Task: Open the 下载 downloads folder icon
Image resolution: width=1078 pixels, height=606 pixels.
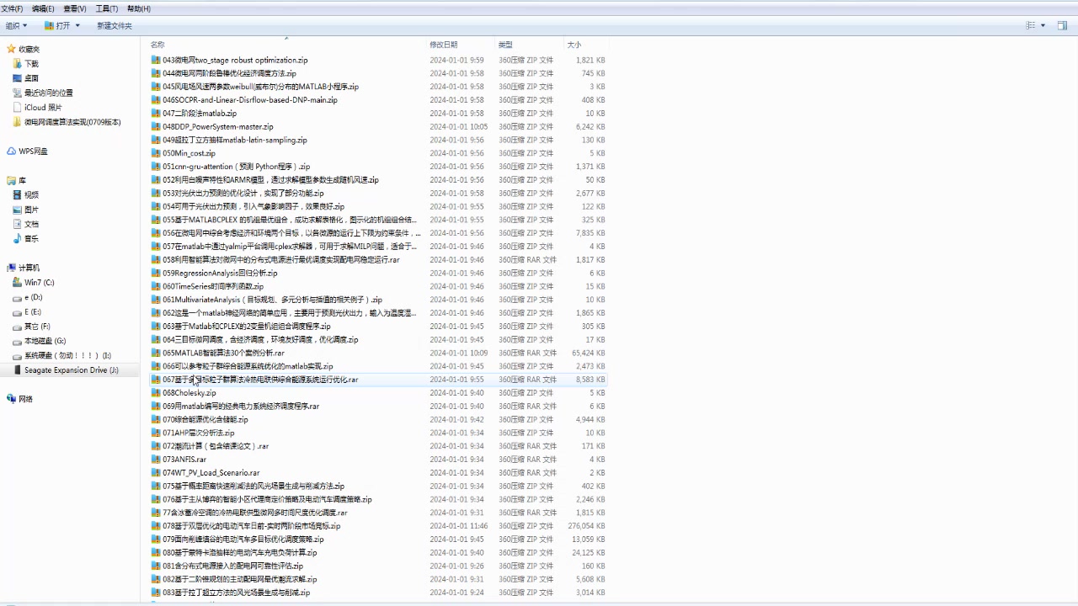Action: click(18, 64)
